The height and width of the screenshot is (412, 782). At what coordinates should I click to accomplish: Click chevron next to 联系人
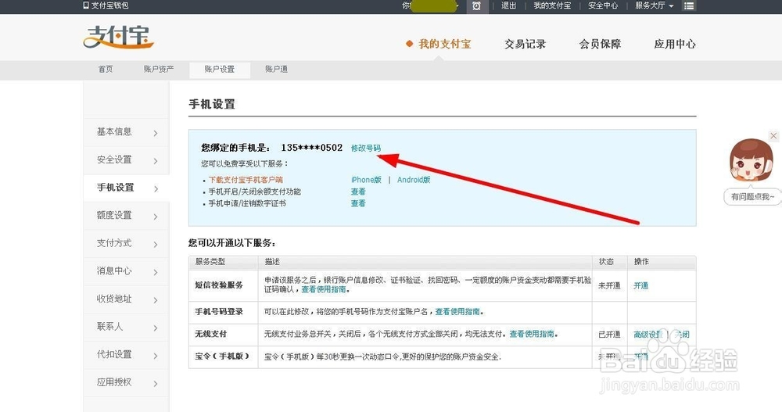point(156,328)
